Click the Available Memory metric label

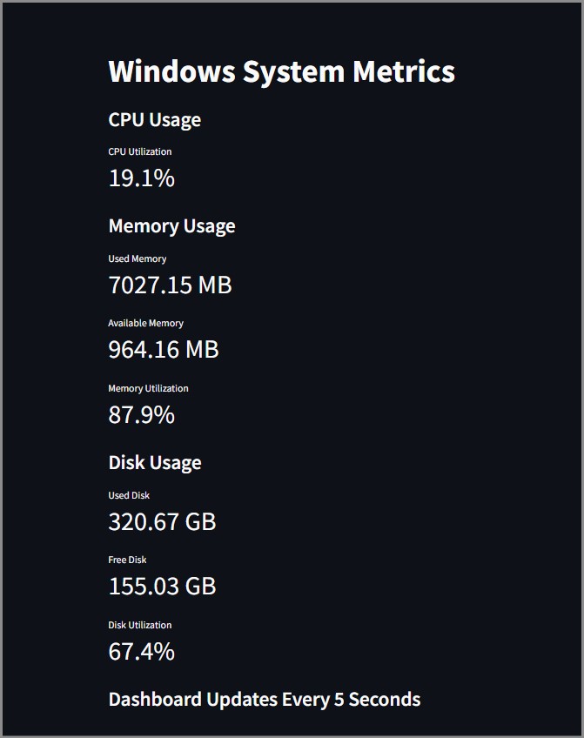point(145,323)
